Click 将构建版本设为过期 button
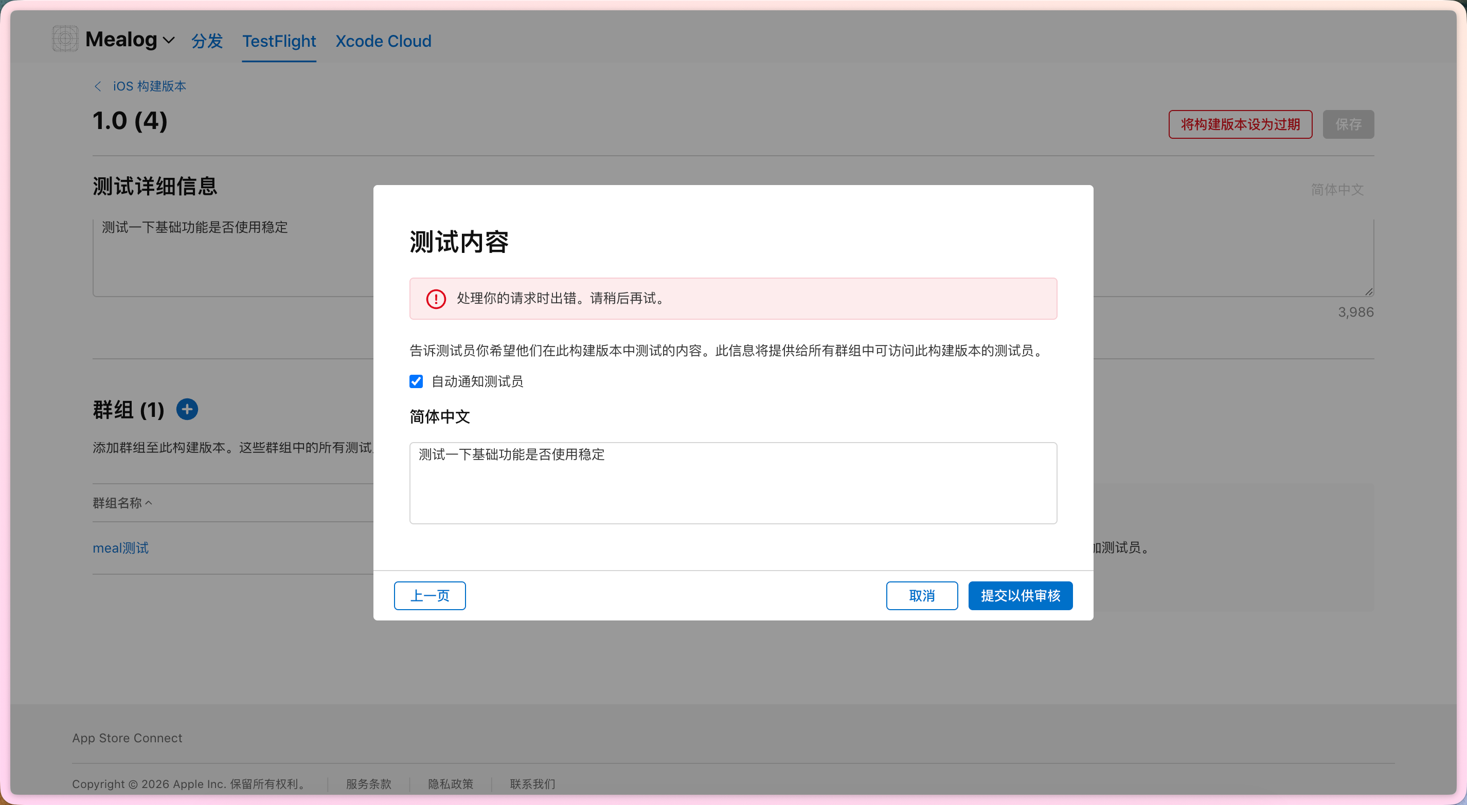 click(1240, 124)
